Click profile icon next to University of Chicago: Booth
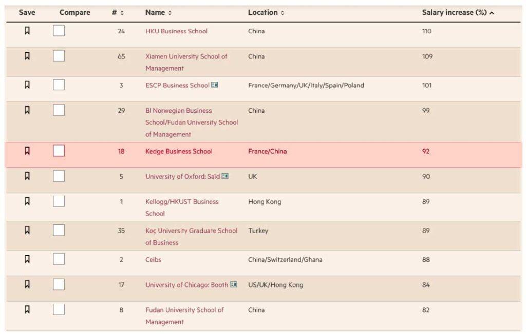 click(x=234, y=285)
